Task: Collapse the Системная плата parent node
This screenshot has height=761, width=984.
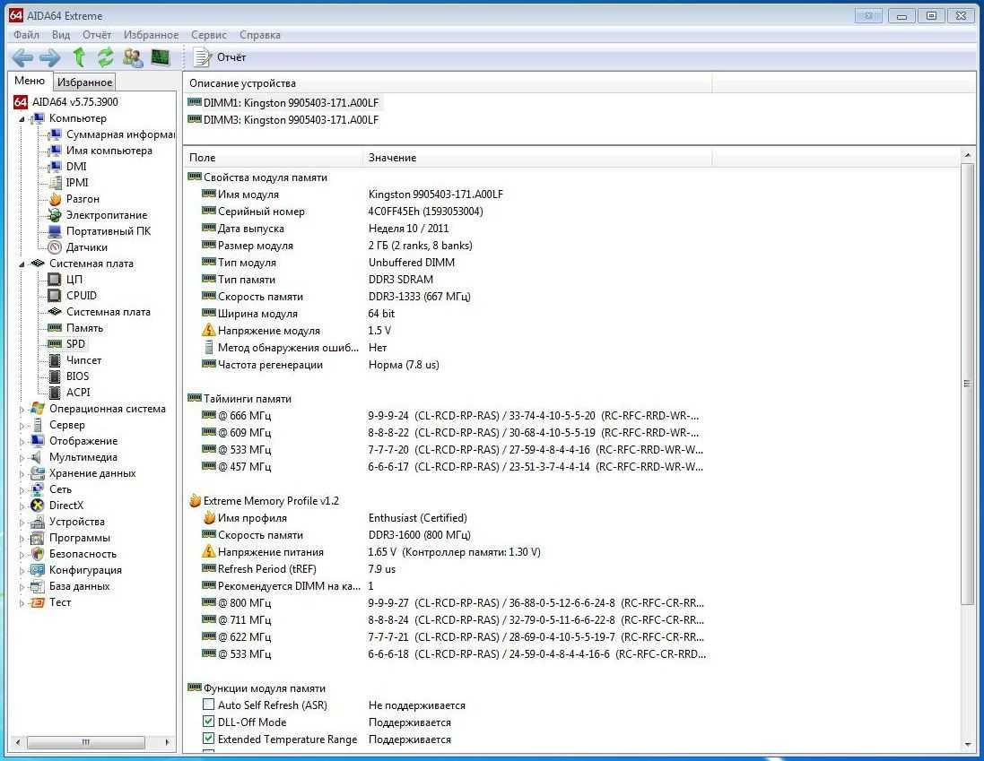Action: (22, 264)
